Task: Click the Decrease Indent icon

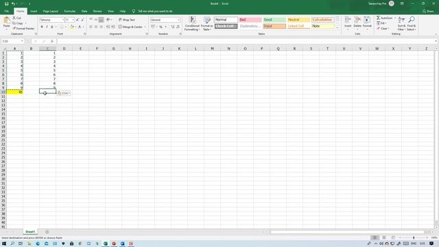Action: [x=108, y=27]
